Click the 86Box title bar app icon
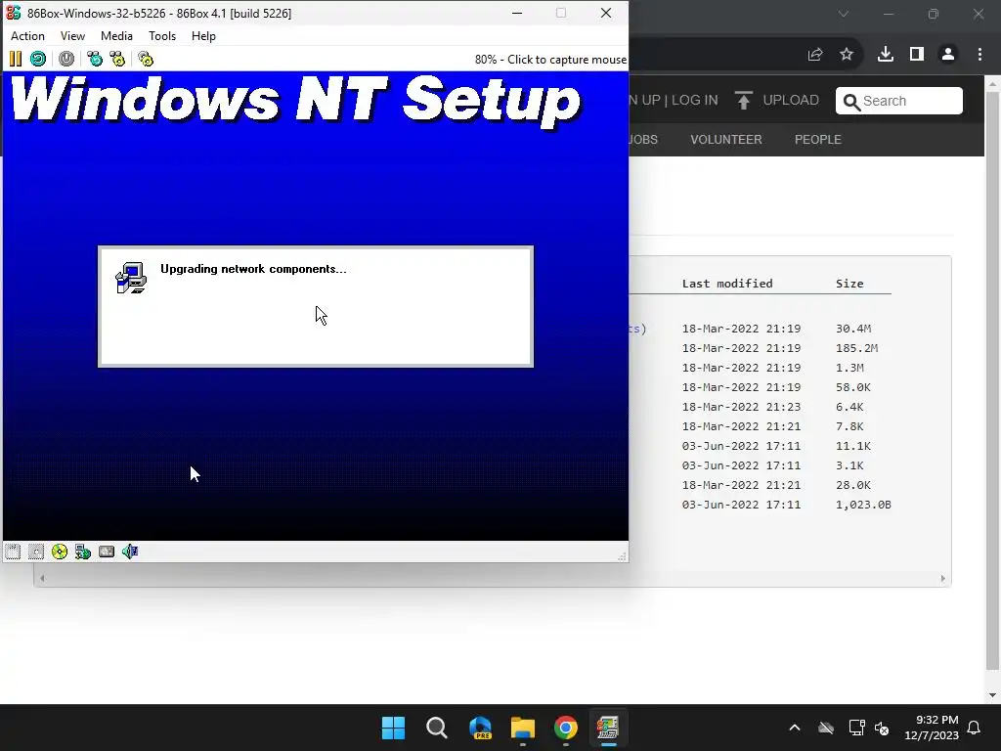The height and width of the screenshot is (751, 1001). 14,13
